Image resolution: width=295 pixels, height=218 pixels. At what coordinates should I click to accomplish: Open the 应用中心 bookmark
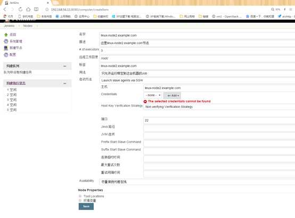(x=82, y=16)
